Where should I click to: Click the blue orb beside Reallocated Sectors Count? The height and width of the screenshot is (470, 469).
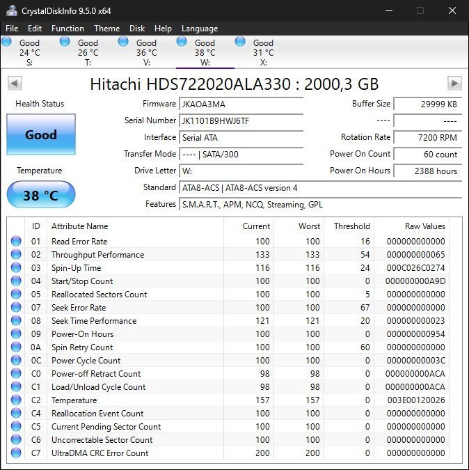pos(16,295)
